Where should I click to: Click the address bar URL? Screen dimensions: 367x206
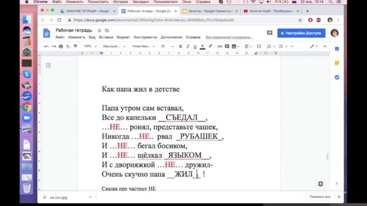[154, 20]
